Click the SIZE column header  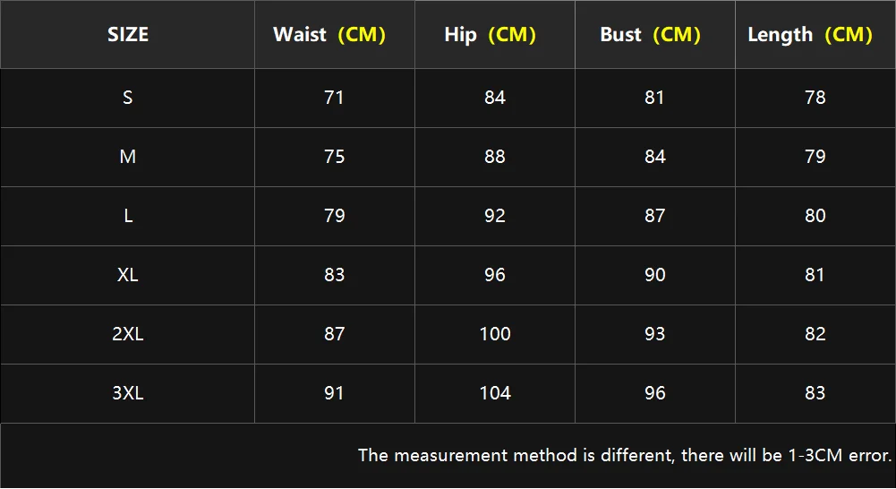128,34
